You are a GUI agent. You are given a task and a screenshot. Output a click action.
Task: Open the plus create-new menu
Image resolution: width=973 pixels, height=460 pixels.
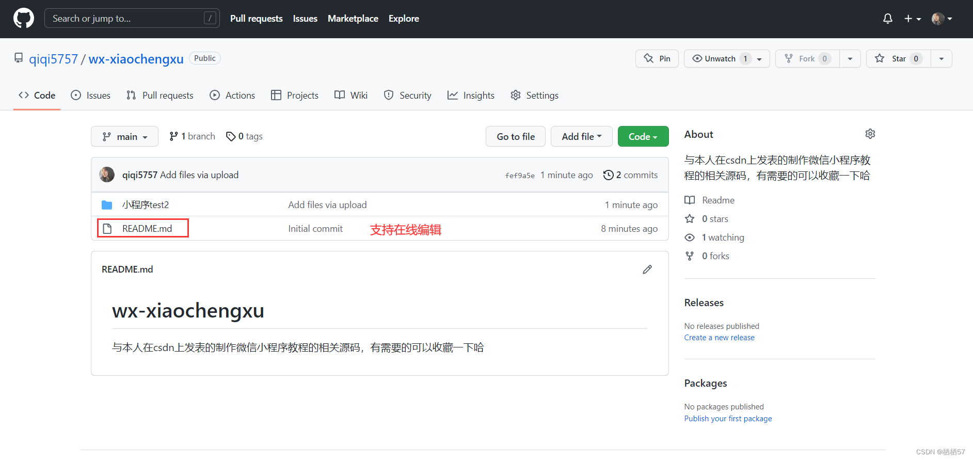(913, 19)
